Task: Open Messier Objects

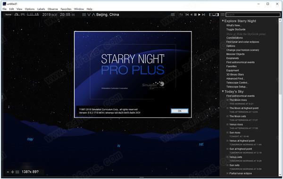Action: coord(235,54)
